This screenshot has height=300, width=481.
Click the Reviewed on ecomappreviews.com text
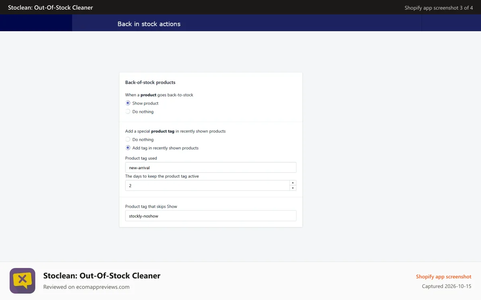[87, 287]
